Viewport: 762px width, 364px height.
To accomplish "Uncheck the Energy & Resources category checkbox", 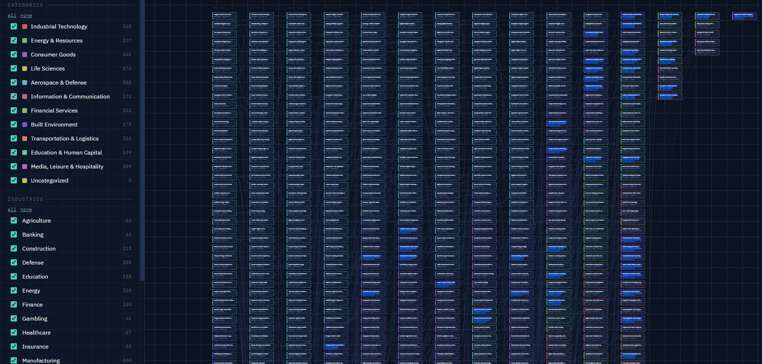I will (14, 41).
